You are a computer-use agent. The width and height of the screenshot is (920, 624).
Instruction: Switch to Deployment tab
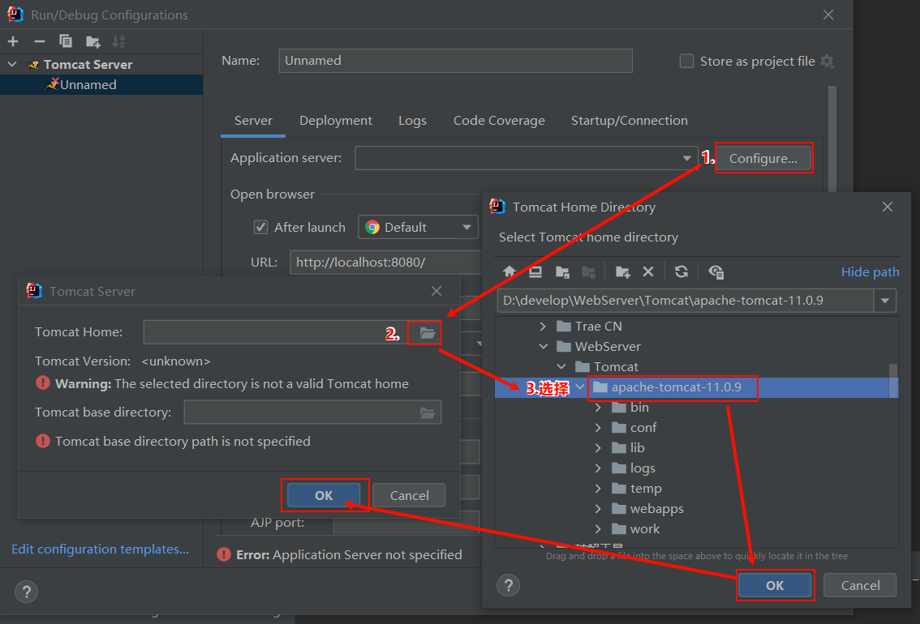tap(336, 121)
